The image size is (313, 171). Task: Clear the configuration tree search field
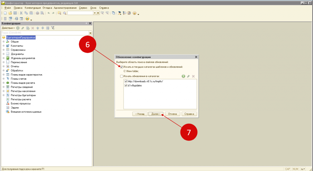click(x=90, y=33)
